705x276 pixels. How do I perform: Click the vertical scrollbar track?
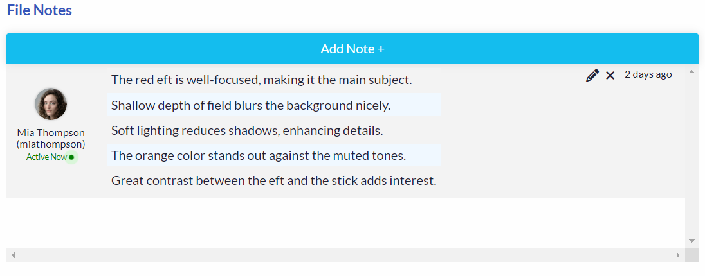click(691, 156)
